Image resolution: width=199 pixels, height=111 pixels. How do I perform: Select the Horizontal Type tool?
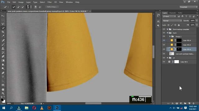click(x=3, y=77)
